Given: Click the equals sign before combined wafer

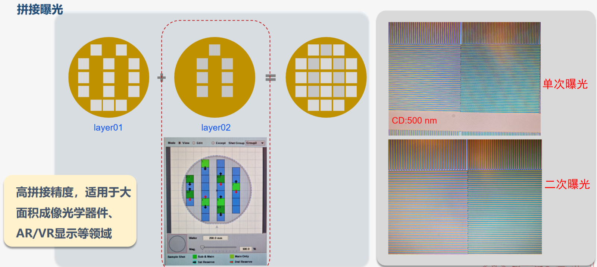Looking at the screenshot, I should [x=271, y=77].
